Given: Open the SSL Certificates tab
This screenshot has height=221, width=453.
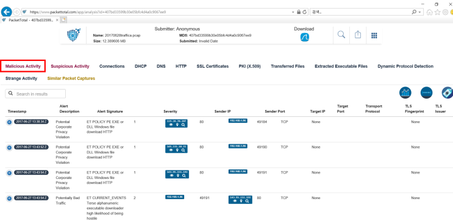Looking at the screenshot, I should 213,66.
